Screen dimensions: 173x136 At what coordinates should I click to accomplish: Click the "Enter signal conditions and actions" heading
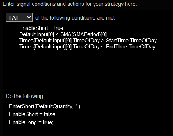pyautogui.click(x=69, y=4)
